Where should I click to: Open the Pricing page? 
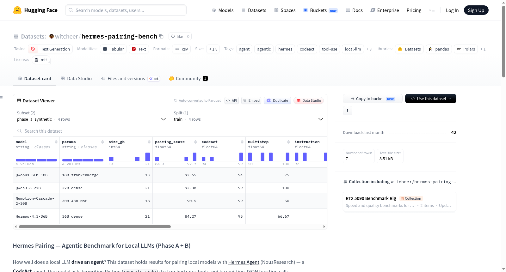414,10
